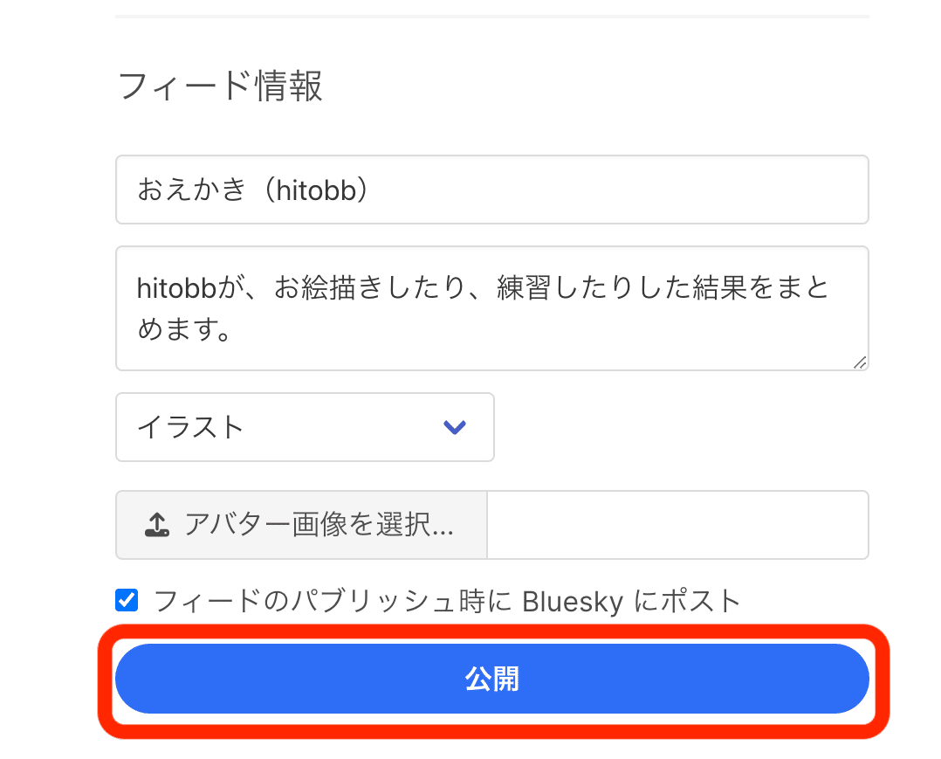941x759 pixels.
Task: Click the horizontal divider above フィード情報
Action: (492, 17)
